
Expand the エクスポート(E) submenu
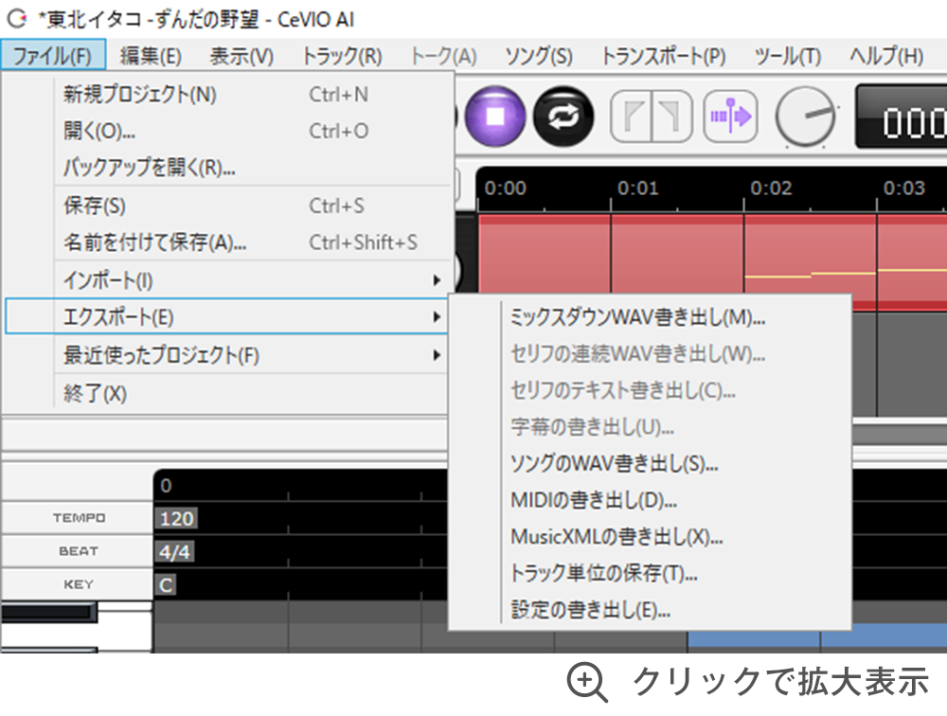click(226, 316)
